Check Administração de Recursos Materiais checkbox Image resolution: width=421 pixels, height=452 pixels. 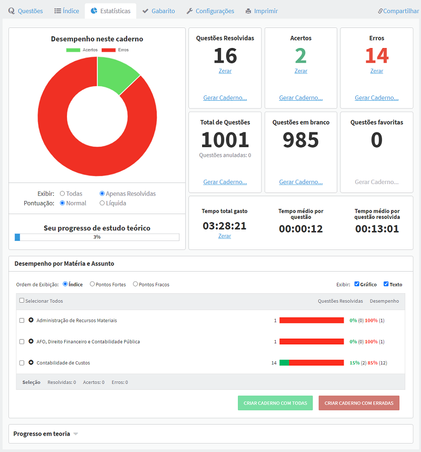click(x=22, y=321)
